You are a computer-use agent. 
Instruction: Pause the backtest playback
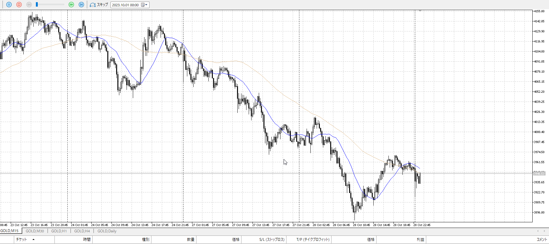pos(9,5)
